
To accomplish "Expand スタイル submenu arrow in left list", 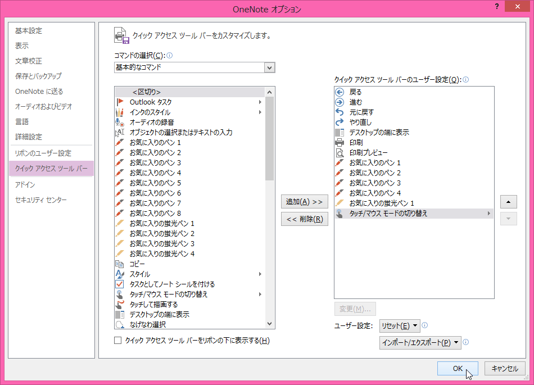I will [x=260, y=274].
